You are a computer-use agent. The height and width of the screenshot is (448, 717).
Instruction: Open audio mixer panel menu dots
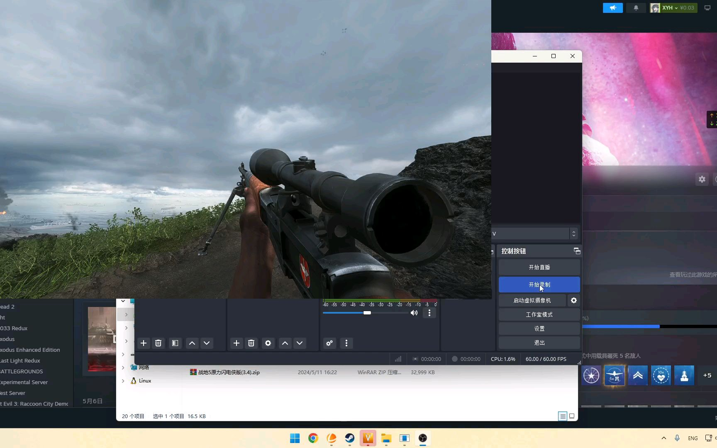coord(346,343)
